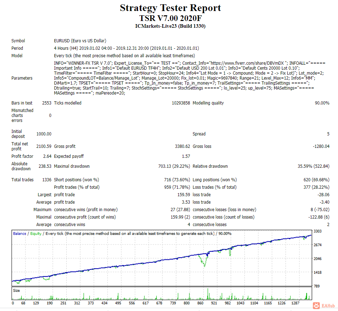Click the Maximal drawdown 703.13 (29.22%) value

[174, 166]
